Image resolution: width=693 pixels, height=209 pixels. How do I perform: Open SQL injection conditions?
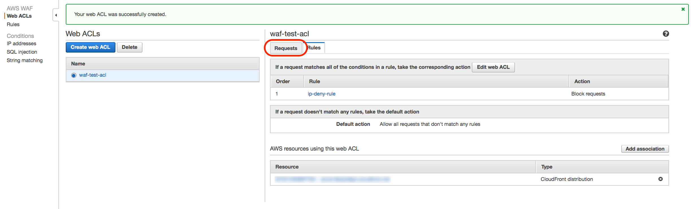(x=22, y=52)
